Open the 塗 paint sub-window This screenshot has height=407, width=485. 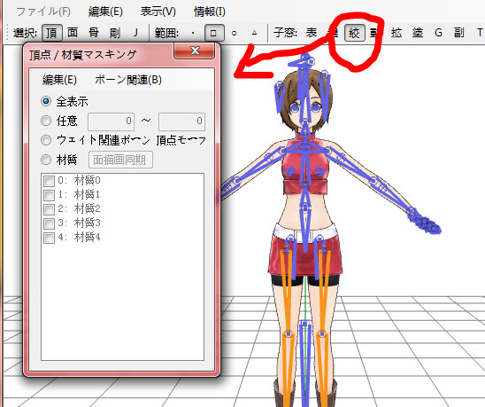point(417,33)
